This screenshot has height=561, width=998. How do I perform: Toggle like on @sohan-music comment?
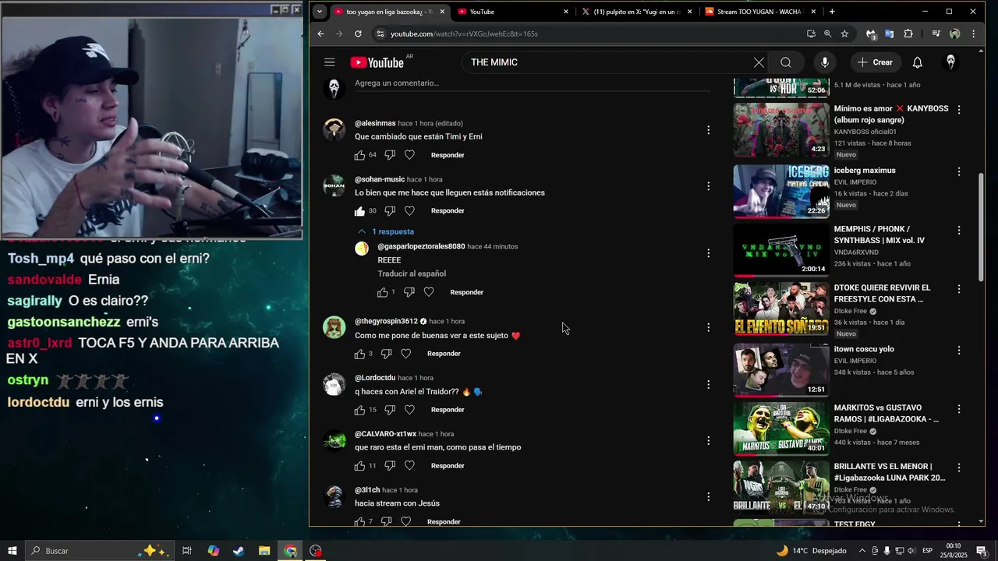click(359, 211)
